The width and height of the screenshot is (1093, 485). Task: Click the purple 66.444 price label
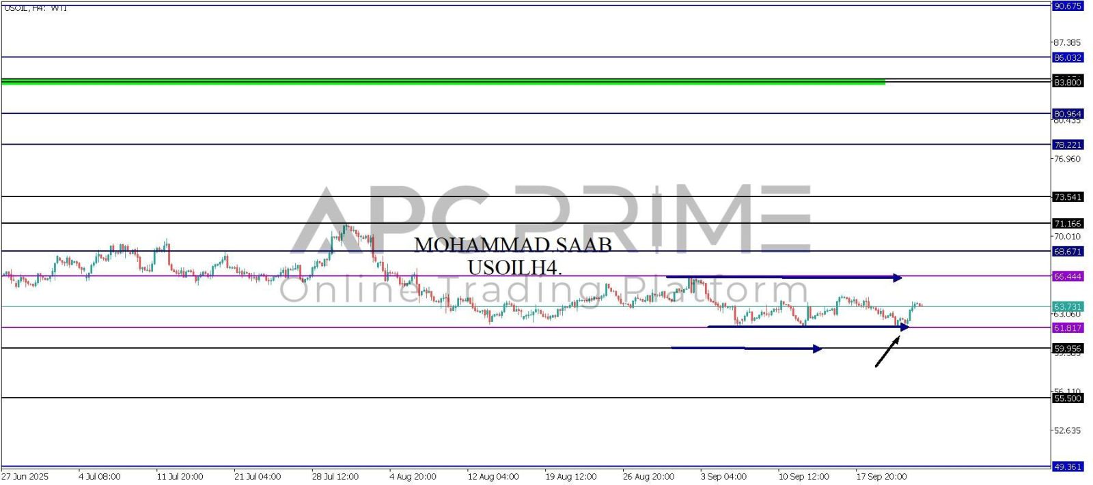point(1068,276)
